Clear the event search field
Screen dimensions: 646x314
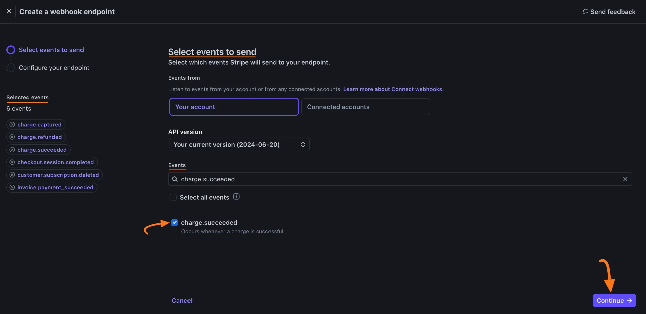[x=626, y=179]
